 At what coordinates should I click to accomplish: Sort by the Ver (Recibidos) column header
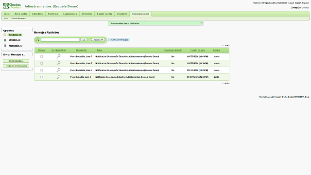click(58, 50)
